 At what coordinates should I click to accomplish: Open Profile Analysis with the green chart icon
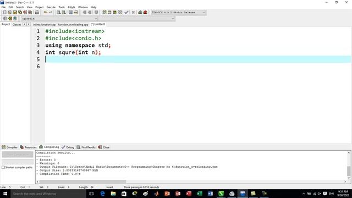click(x=140, y=13)
